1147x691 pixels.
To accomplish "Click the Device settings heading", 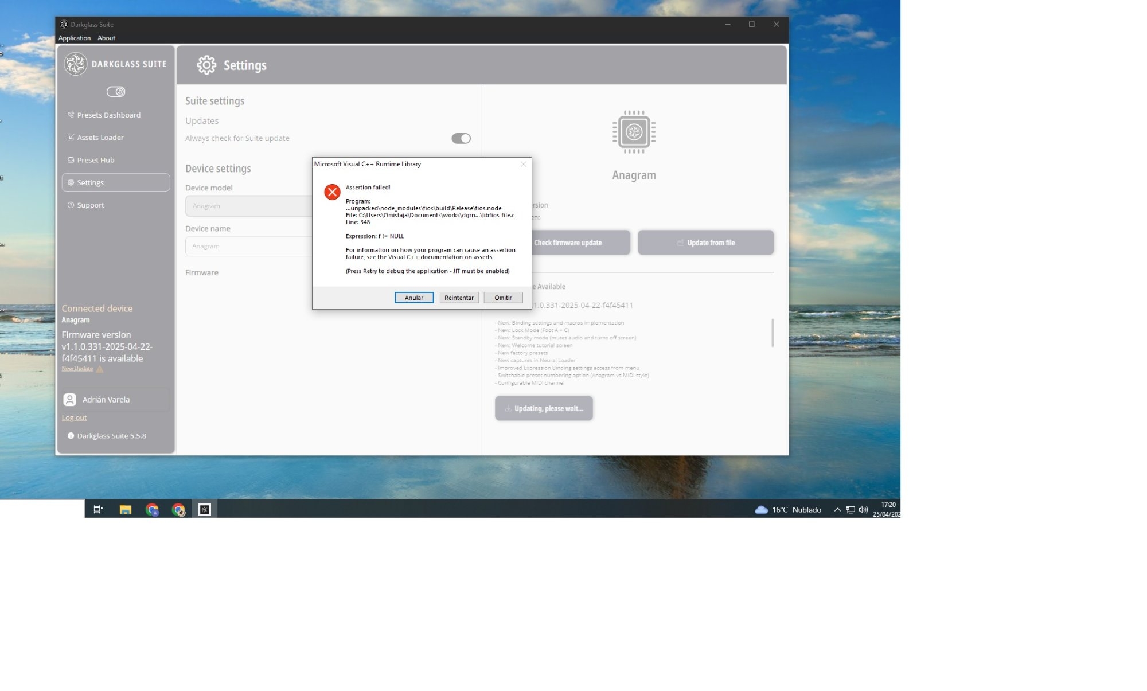I will pos(218,169).
